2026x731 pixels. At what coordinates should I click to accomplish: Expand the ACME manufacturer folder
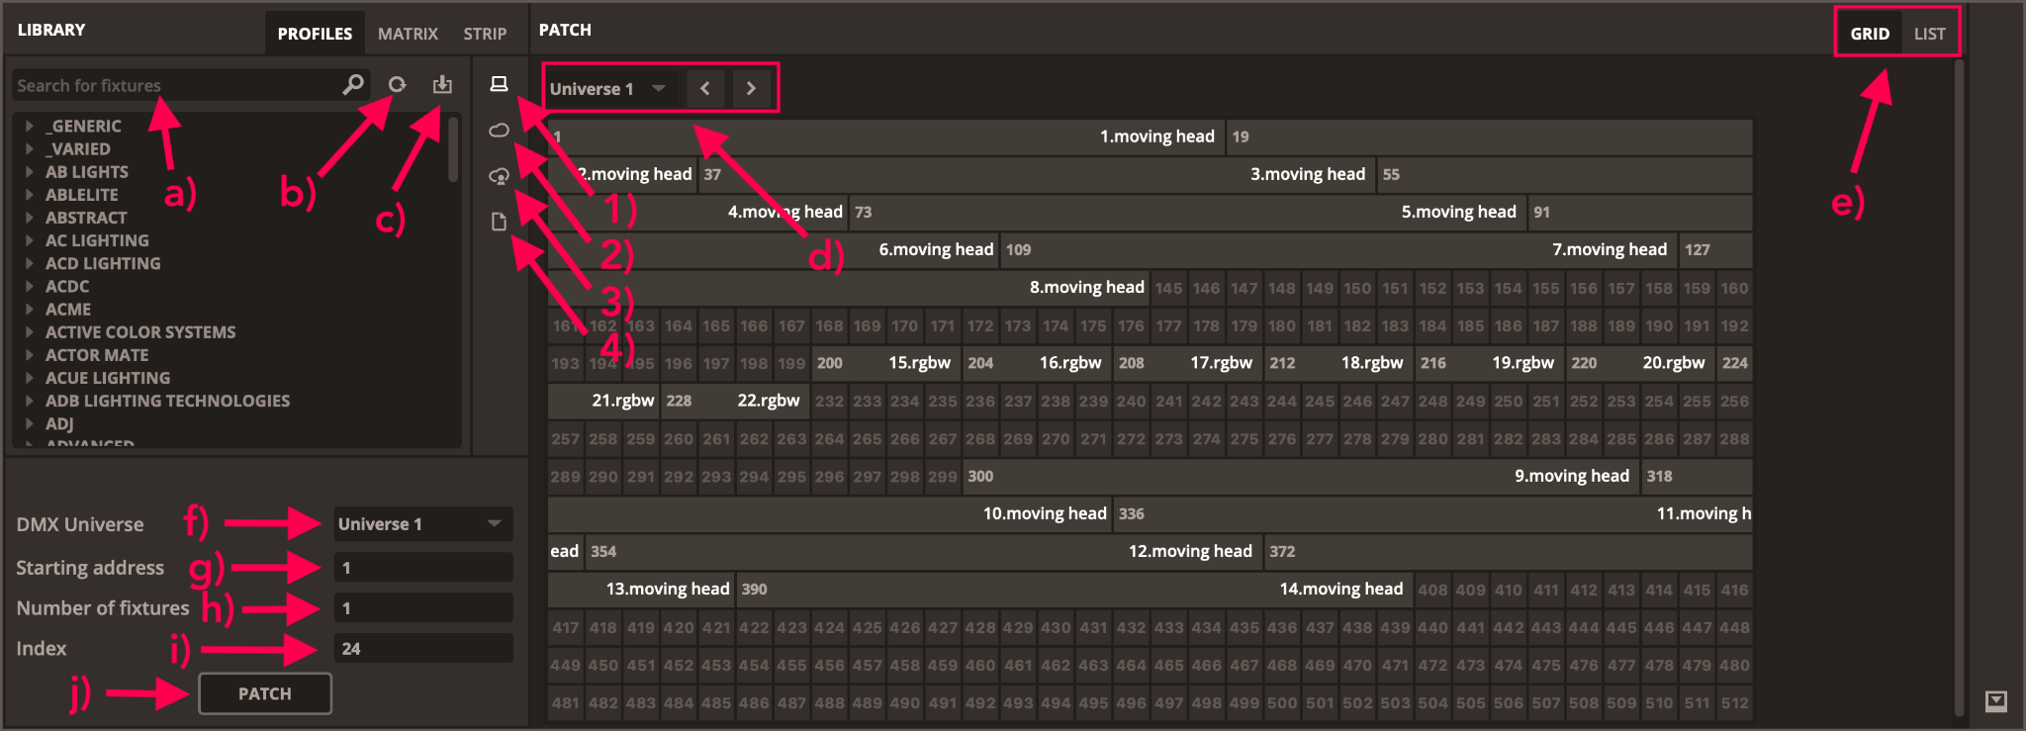tap(30, 310)
